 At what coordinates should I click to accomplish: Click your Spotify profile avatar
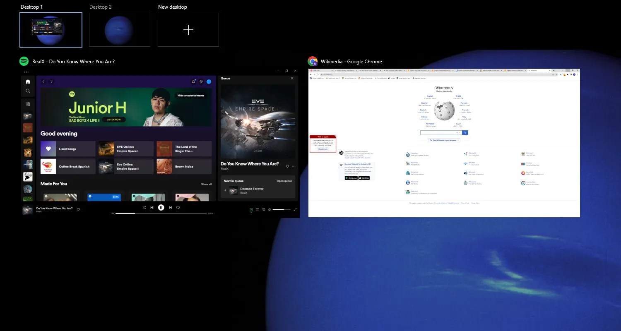[x=209, y=82]
